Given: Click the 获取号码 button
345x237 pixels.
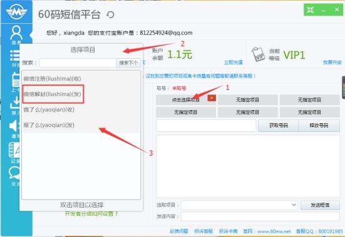Looking at the screenshot, I should click(278, 126).
